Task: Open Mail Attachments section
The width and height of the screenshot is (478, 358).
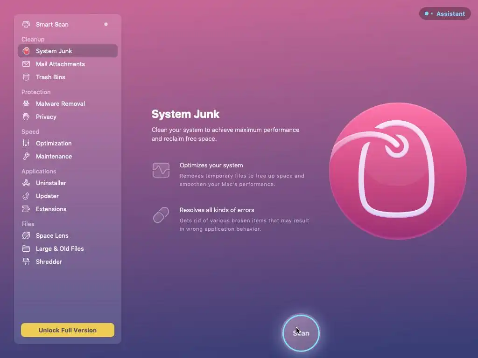Action: point(68,64)
